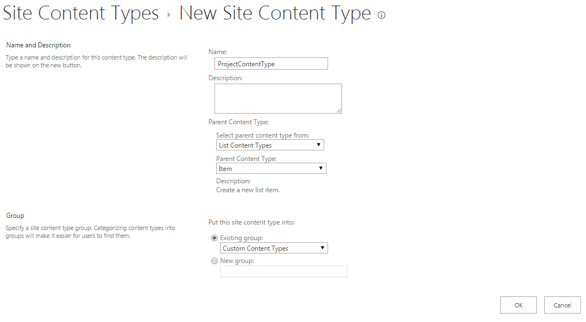Image resolution: width=586 pixels, height=322 pixels.
Task: Open the Parent Content Type Item dropdown
Action: click(x=271, y=168)
